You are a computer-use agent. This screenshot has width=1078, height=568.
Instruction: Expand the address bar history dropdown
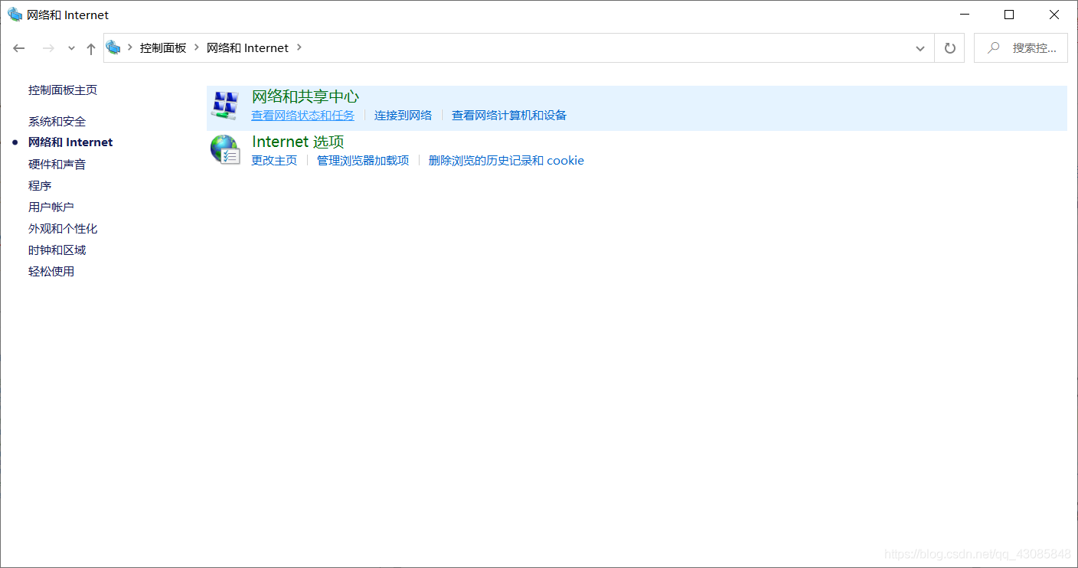(x=920, y=48)
